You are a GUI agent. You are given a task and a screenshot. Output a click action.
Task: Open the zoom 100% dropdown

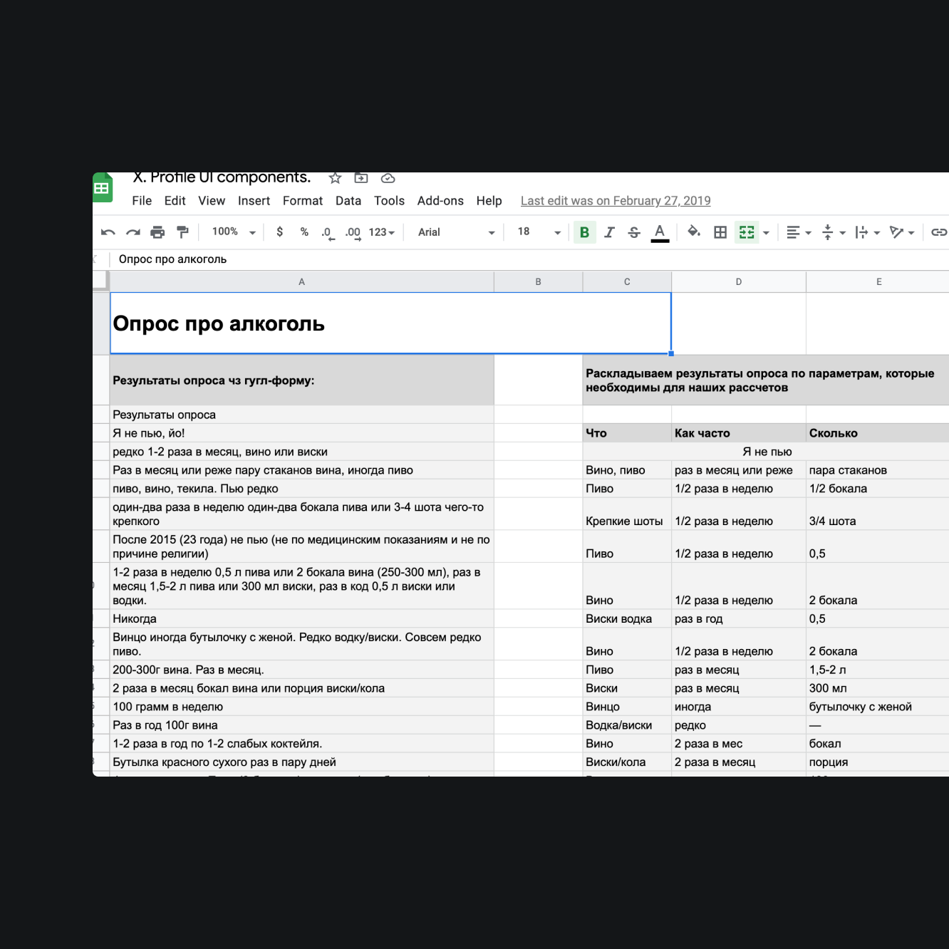pos(234,232)
